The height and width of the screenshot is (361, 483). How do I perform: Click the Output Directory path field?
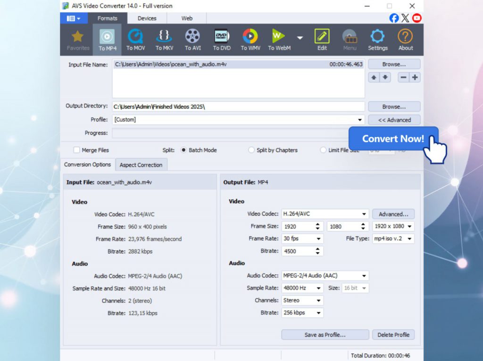(x=238, y=107)
